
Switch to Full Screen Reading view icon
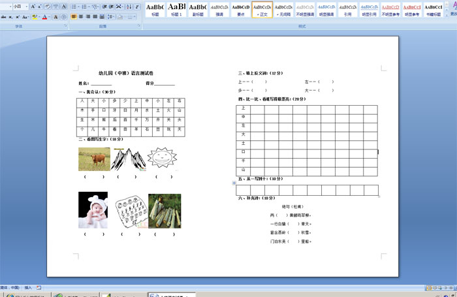435,288
